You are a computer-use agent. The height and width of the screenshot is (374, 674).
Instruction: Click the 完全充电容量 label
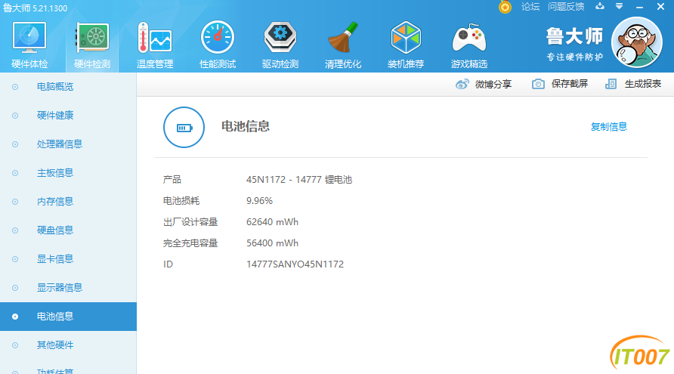tap(190, 243)
